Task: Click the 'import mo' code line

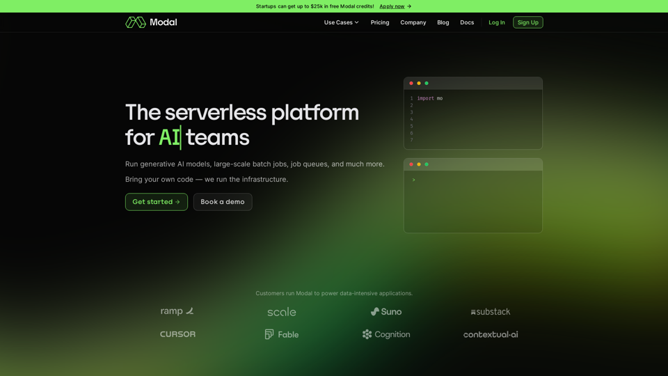Action: [x=430, y=98]
